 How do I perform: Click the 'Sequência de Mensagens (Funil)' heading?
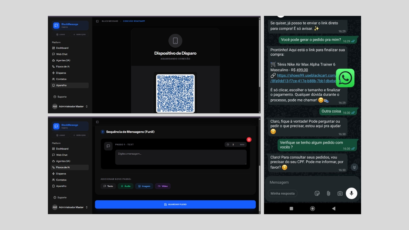click(x=130, y=132)
